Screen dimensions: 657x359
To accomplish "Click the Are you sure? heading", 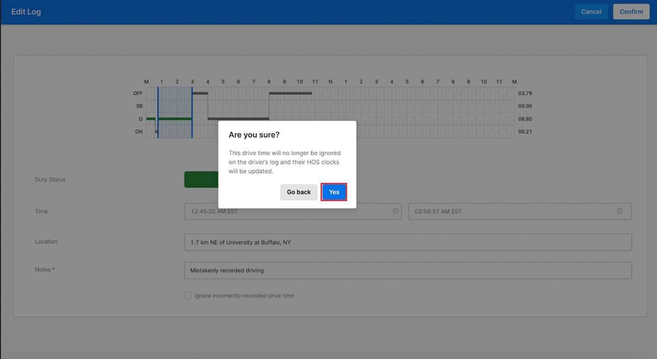I will [254, 135].
